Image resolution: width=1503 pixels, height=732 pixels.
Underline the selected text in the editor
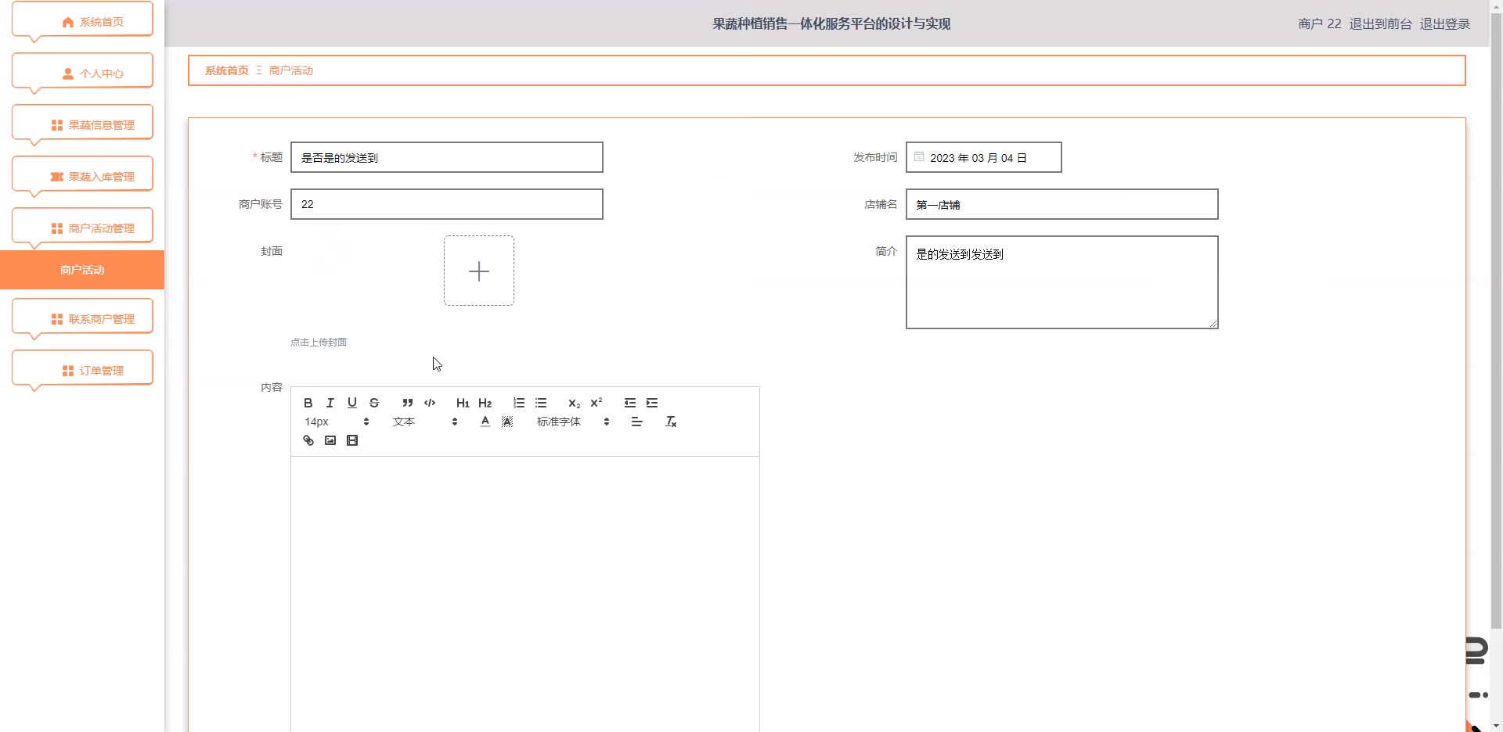(352, 403)
